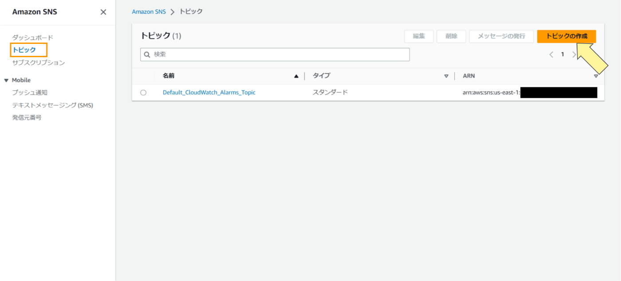Click the 名前 column header
Screen dimensions: 621x281
[169, 76]
